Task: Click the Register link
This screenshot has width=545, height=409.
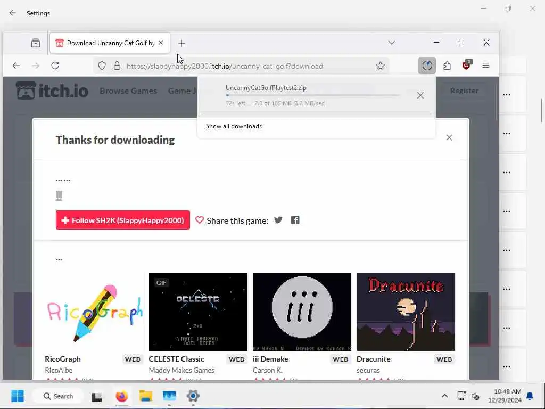Action: (x=464, y=91)
